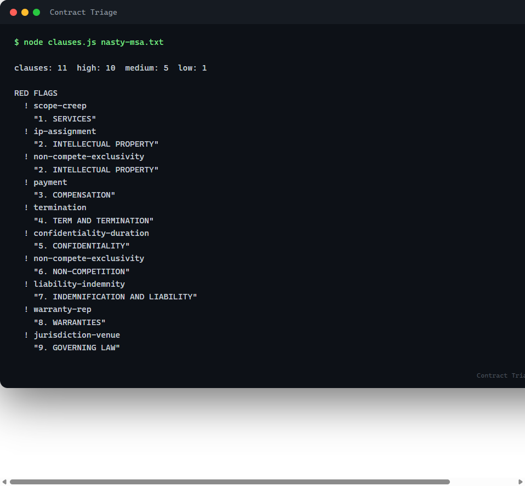This screenshot has height=486, width=525.
Task: Click the 'high: 10' count
Action: click(x=96, y=68)
